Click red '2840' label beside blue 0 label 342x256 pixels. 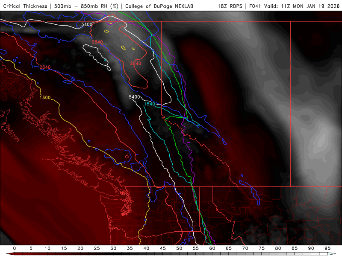(x=45, y=67)
